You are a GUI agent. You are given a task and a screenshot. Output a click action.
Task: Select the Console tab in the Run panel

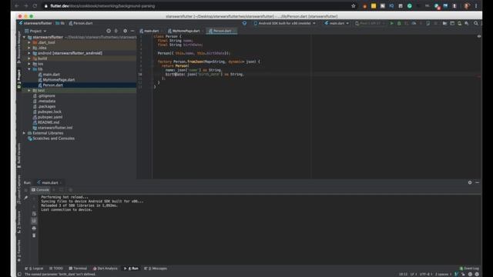click(x=40, y=190)
